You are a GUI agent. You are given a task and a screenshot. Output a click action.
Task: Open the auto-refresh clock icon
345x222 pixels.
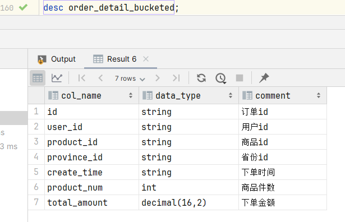pyautogui.click(x=220, y=78)
